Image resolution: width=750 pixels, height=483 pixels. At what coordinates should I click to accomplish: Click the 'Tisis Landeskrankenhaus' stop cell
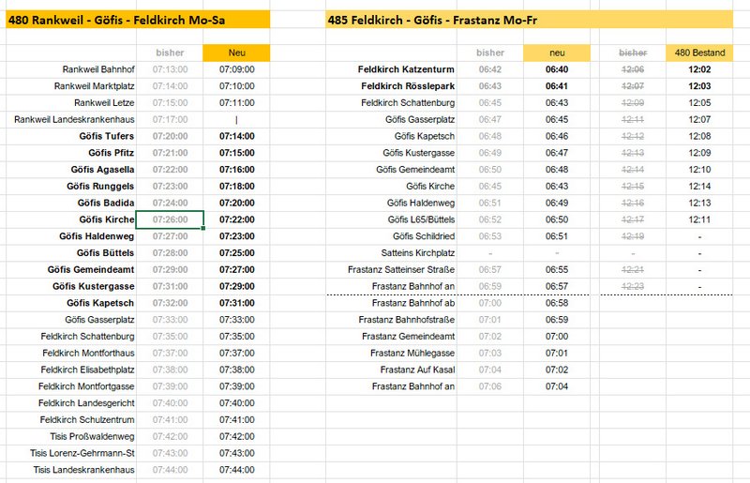pos(71,470)
